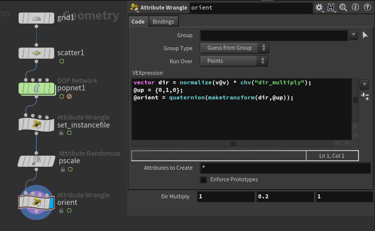The image size is (375, 231).
Task: Click the green clock badge under pscale
Action: (70, 169)
